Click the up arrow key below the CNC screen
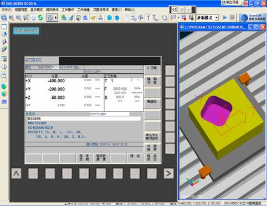This screenshot has height=206, width=267. pyautogui.click(x=17, y=173)
